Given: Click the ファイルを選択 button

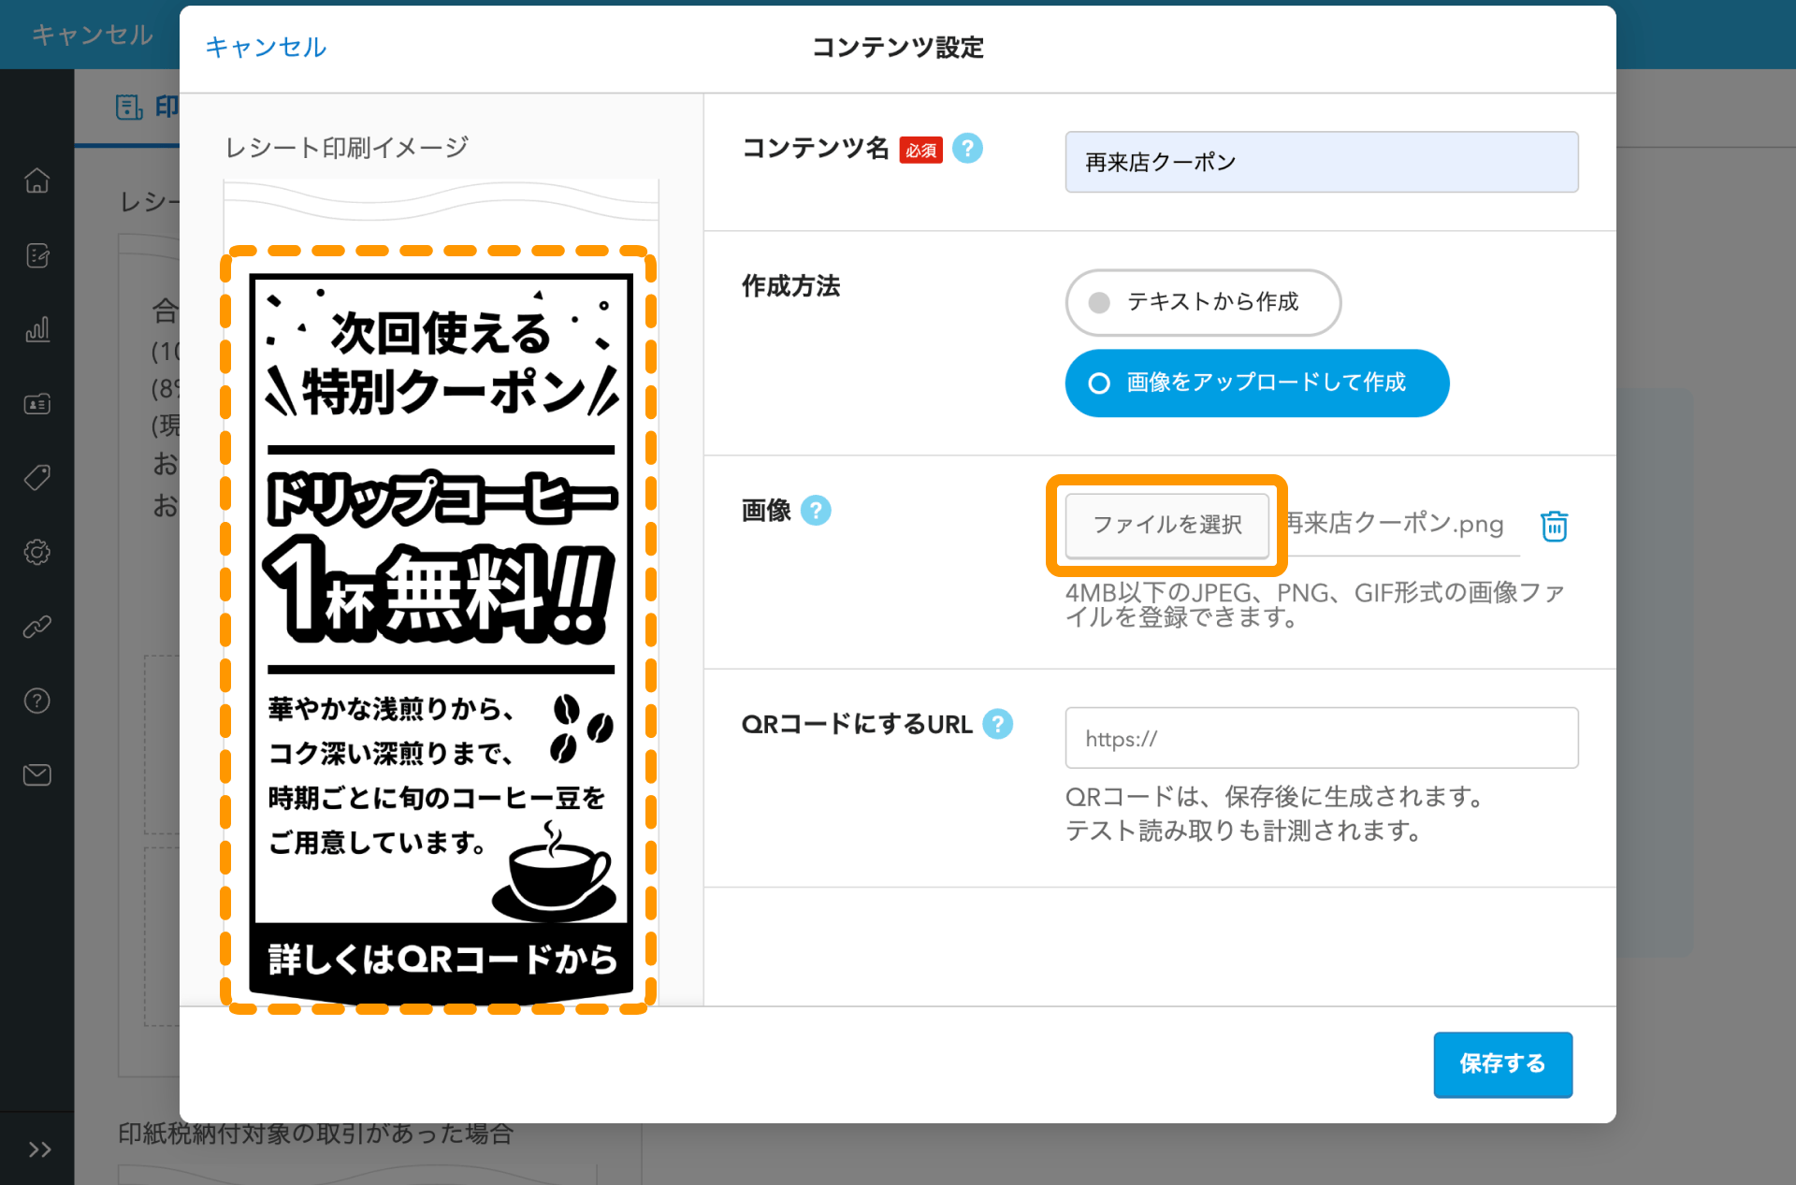Looking at the screenshot, I should 1167,525.
